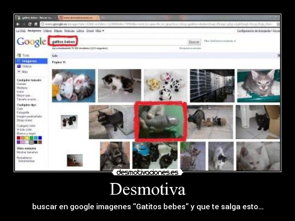Open Configuración de búsqueda link
Image resolution: width=295 pixels, height=221 pixels.
254,31
